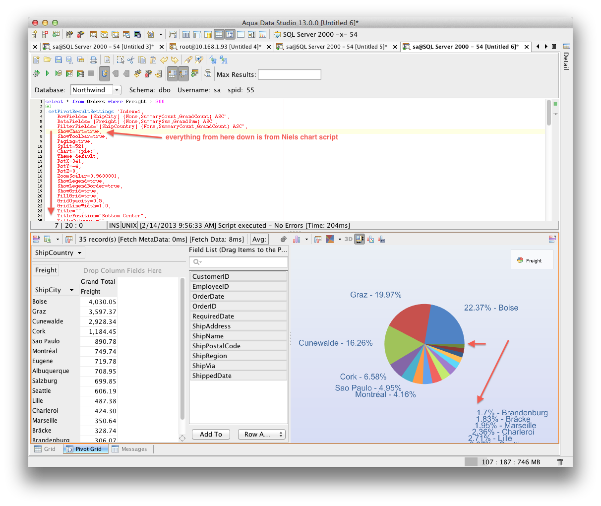Click the Copy icon in editor toolbar
Image resolution: width=601 pixels, height=506 pixels.
[x=142, y=60]
